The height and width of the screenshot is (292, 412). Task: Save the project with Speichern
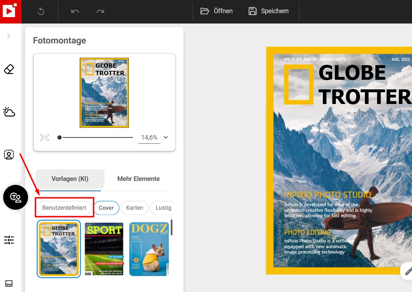pos(268,11)
